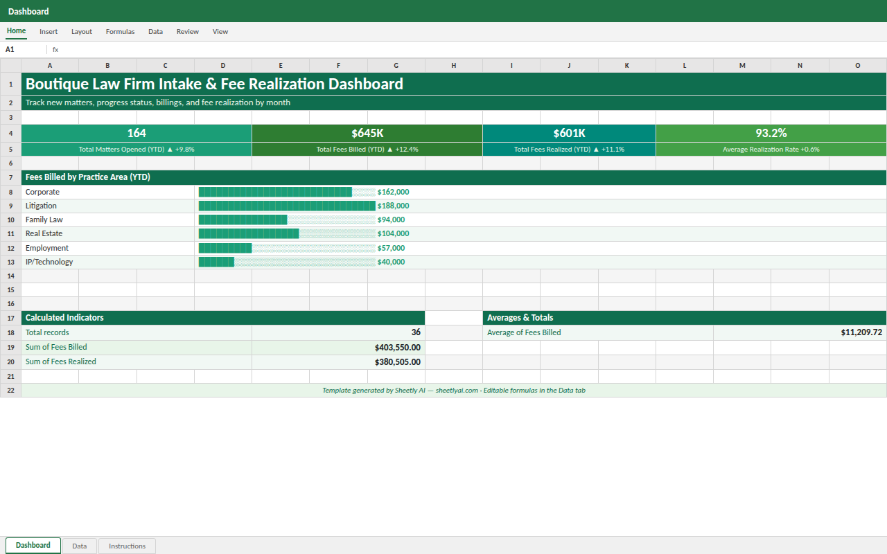Select 'Average of Fees Billed' label
The width and height of the screenshot is (887, 554).
pyautogui.click(x=598, y=332)
